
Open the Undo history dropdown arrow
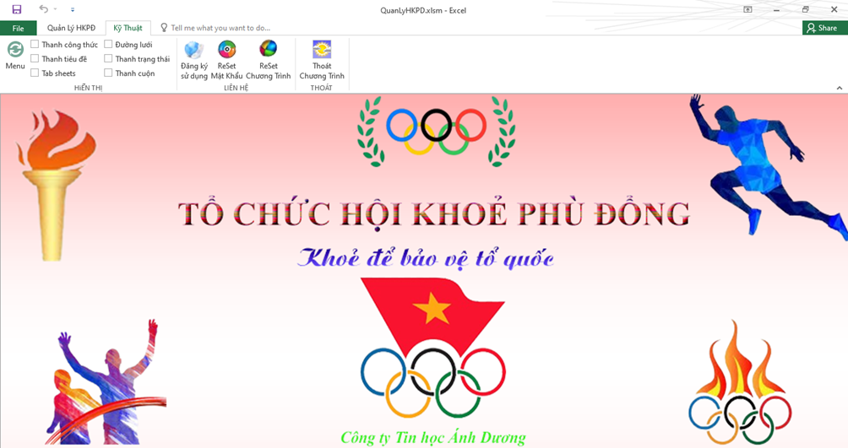pyautogui.click(x=55, y=9)
